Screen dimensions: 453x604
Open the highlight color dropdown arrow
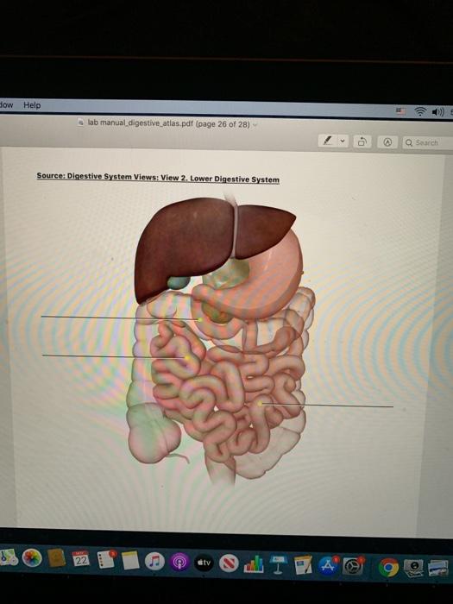[343, 142]
